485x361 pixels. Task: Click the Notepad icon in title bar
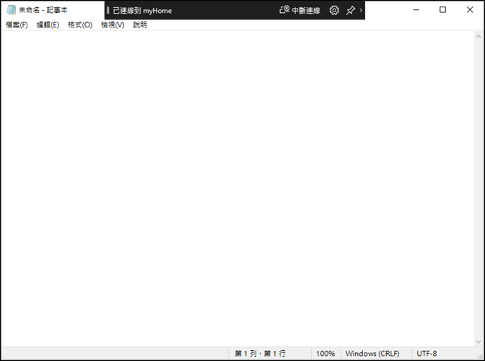coord(11,10)
